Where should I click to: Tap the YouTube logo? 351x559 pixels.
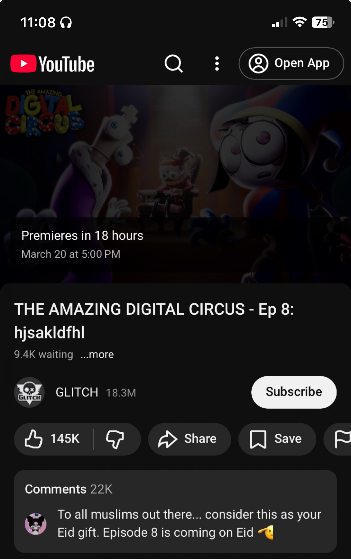tap(52, 64)
